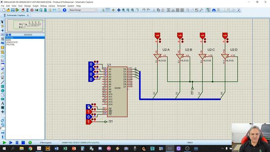Toggle the grid display toolbar icon
270x152 pixels.
pos(108,10)
